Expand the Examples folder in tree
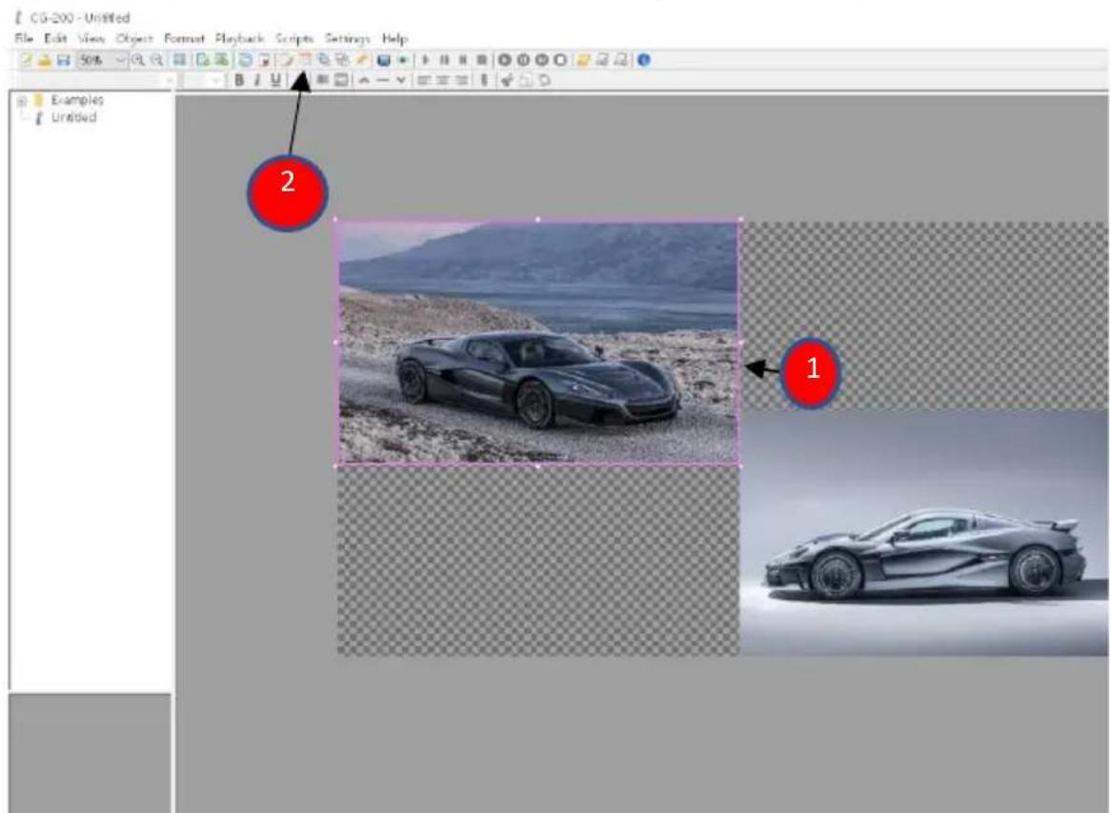Screen dimensions: 1110x813 pos(22,101)
